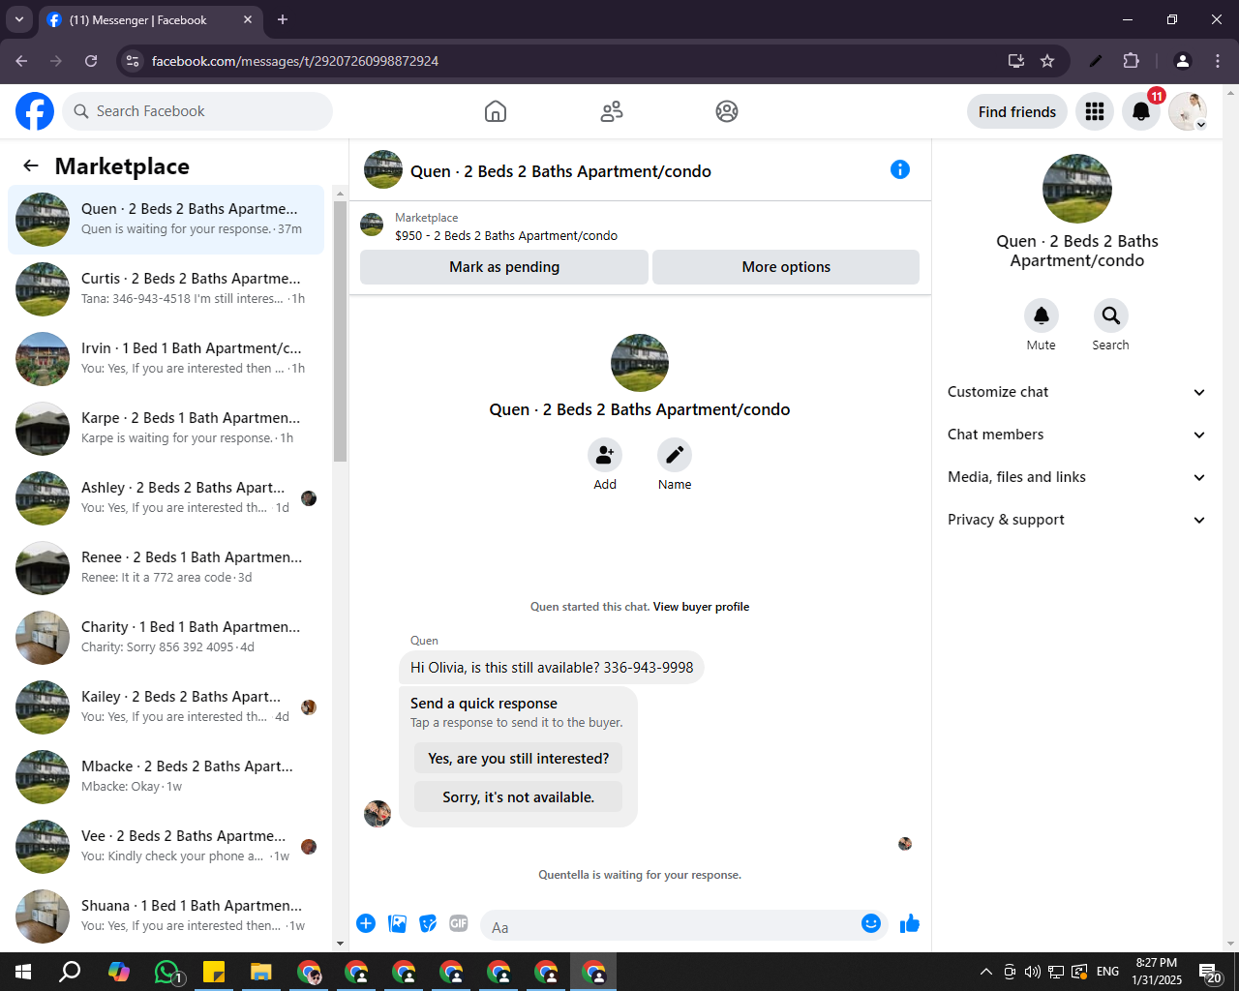The width and height of the screenshot is (1239, 991).
Task: Expand Customize chat section
Action: (x=1076, y=392)
